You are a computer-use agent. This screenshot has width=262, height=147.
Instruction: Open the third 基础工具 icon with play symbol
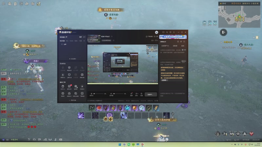point(76,87)
